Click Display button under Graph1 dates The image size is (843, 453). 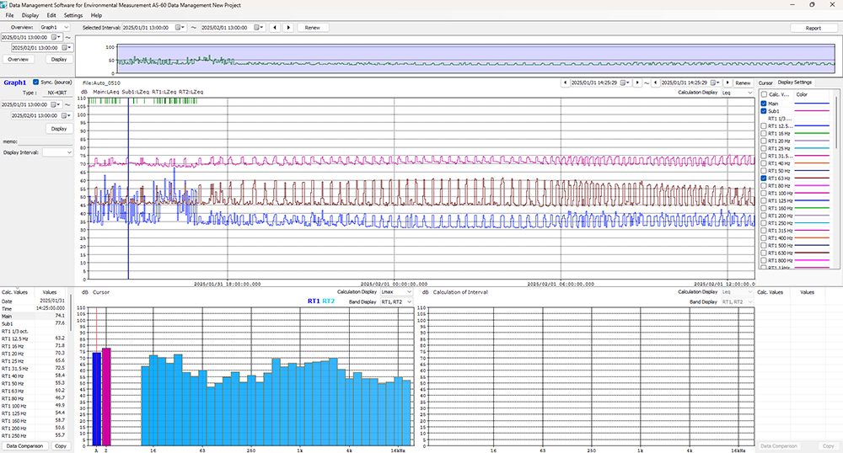click(x=59, y=129)
